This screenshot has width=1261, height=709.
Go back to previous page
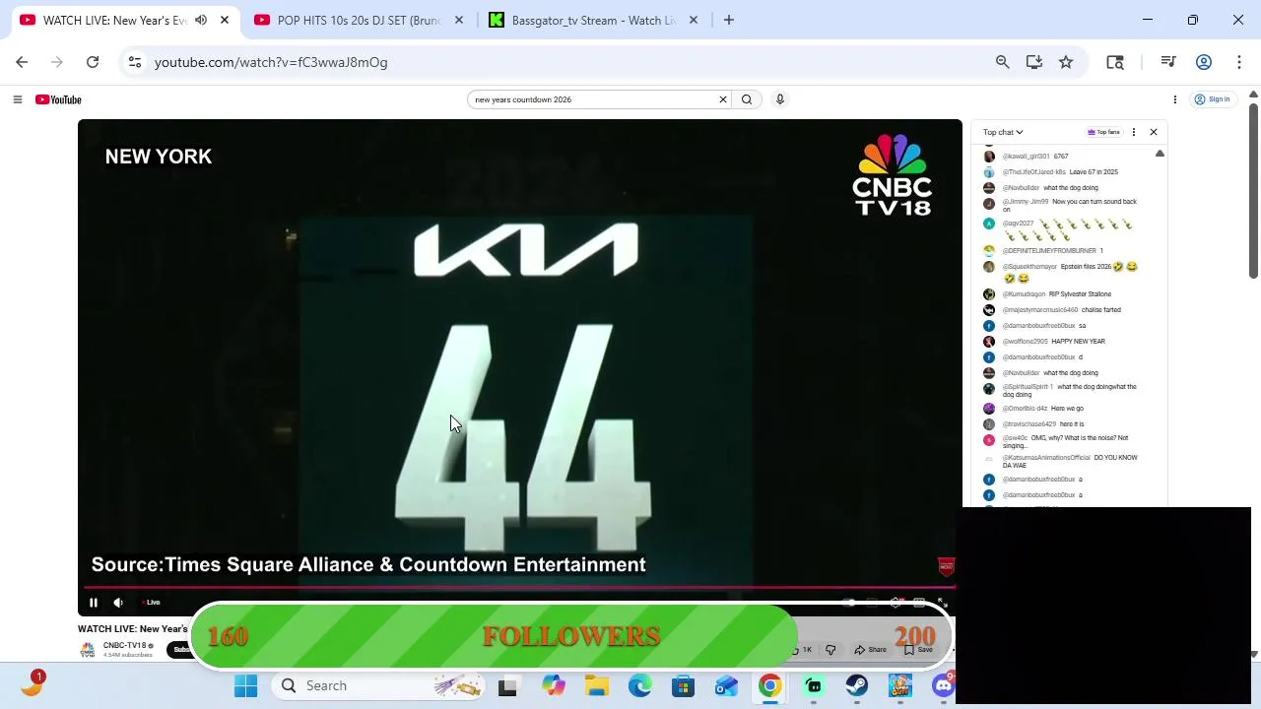[x=22, y=62]
